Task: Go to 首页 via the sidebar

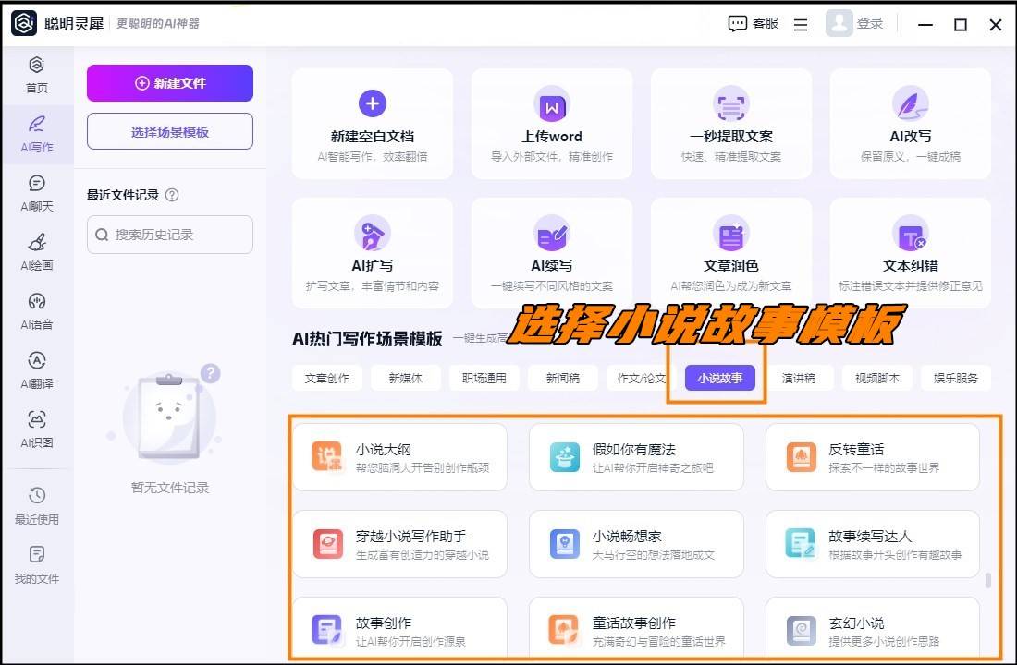Action: coord(36,74)
